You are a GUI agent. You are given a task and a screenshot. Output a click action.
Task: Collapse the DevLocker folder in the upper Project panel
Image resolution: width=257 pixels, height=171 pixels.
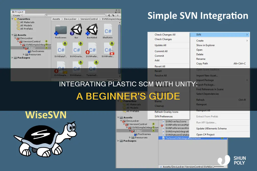point(15,38)
